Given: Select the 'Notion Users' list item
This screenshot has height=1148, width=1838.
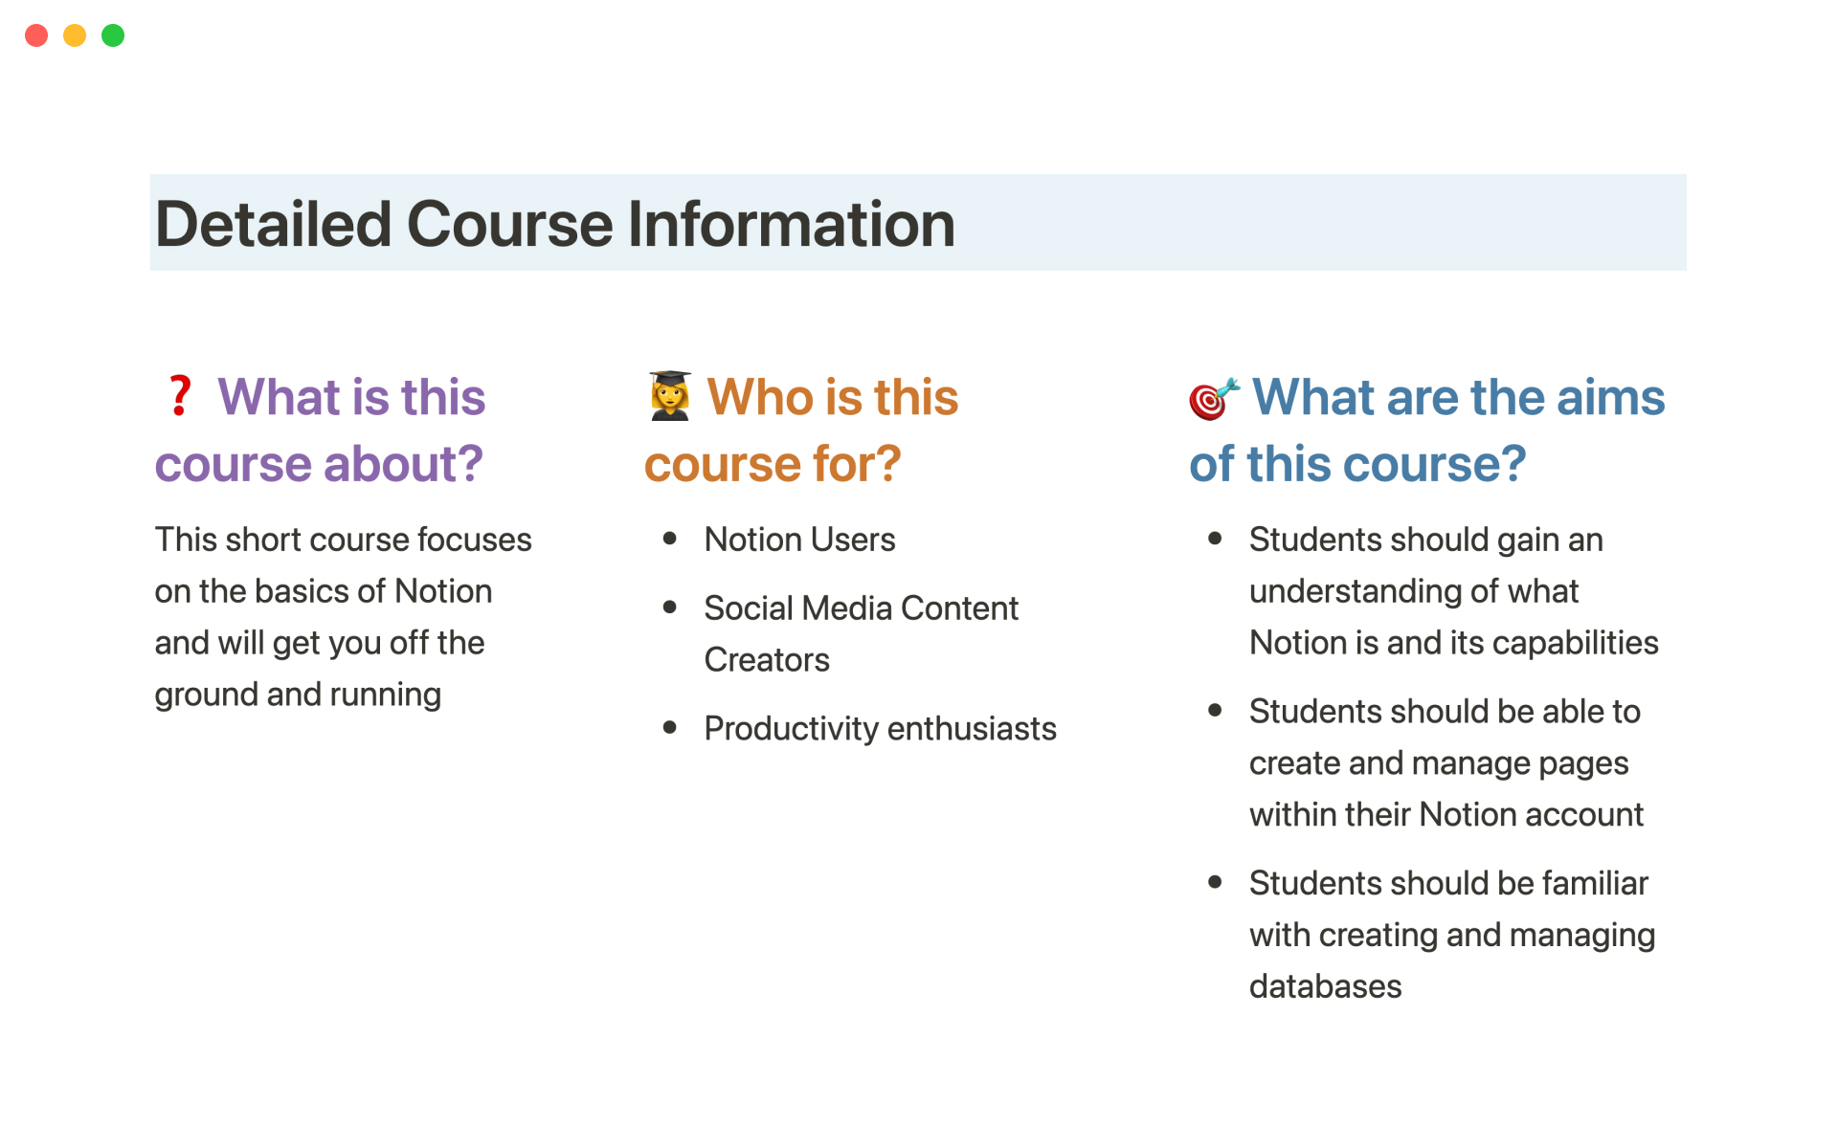Looking at the screenshot, I should pyautogui.click(x=799, y=540).
